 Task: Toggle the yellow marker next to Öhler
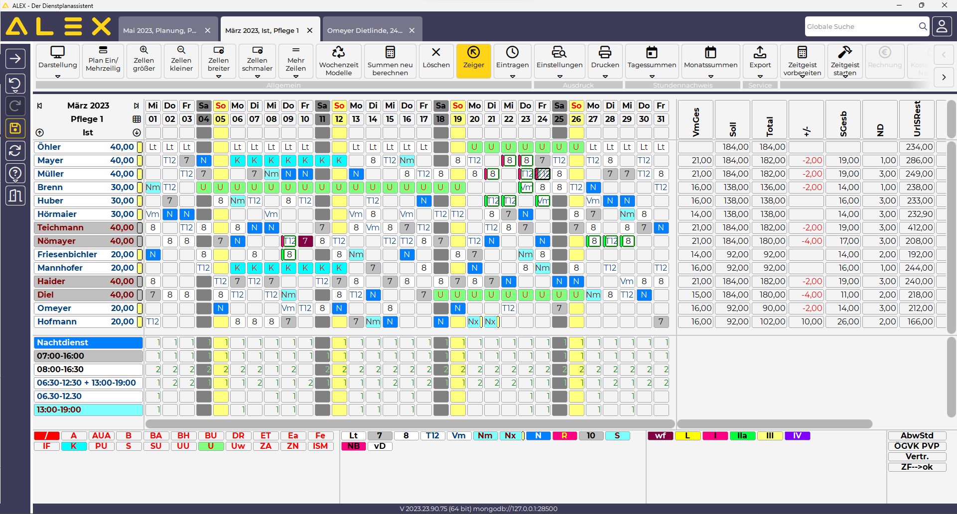pos(140,147)
